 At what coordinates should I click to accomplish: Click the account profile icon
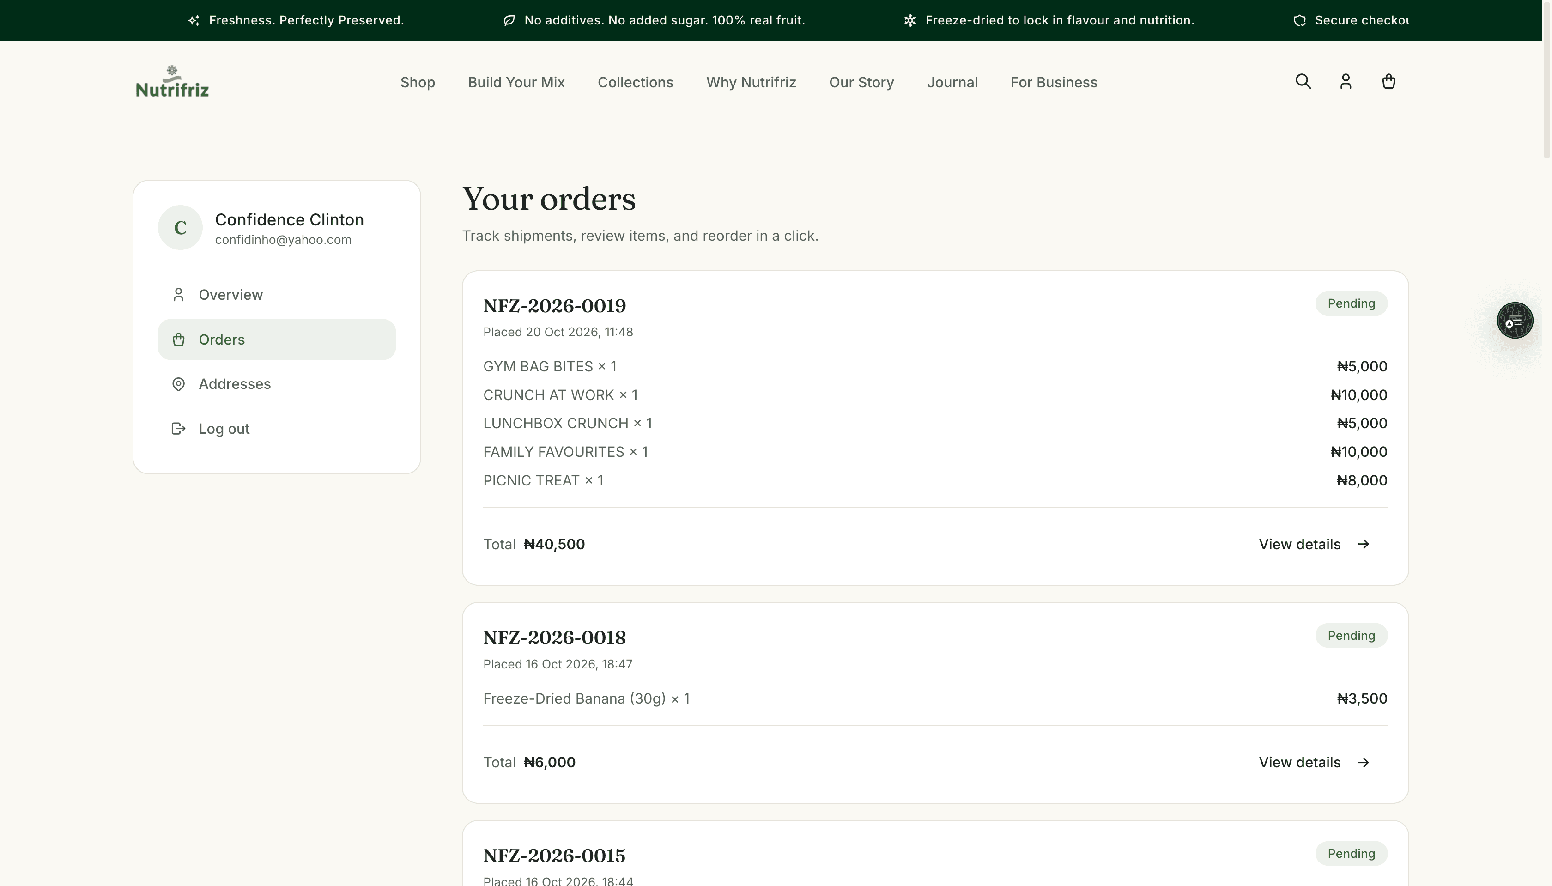coord(1346,82)
